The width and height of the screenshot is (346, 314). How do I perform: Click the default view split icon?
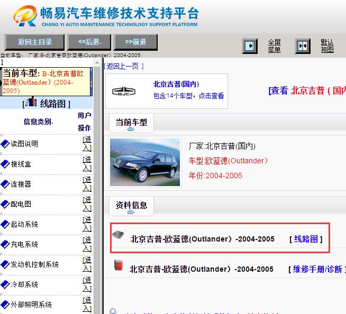pos(303,46)
